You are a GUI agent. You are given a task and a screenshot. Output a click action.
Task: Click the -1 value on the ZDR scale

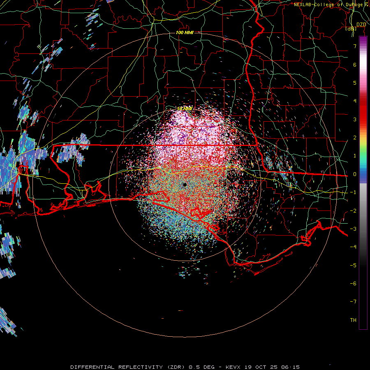coord(353,192)
